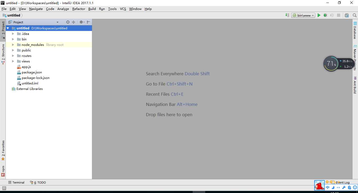Open the View menu
Viewport: 358px width, 193px height.
22,9
